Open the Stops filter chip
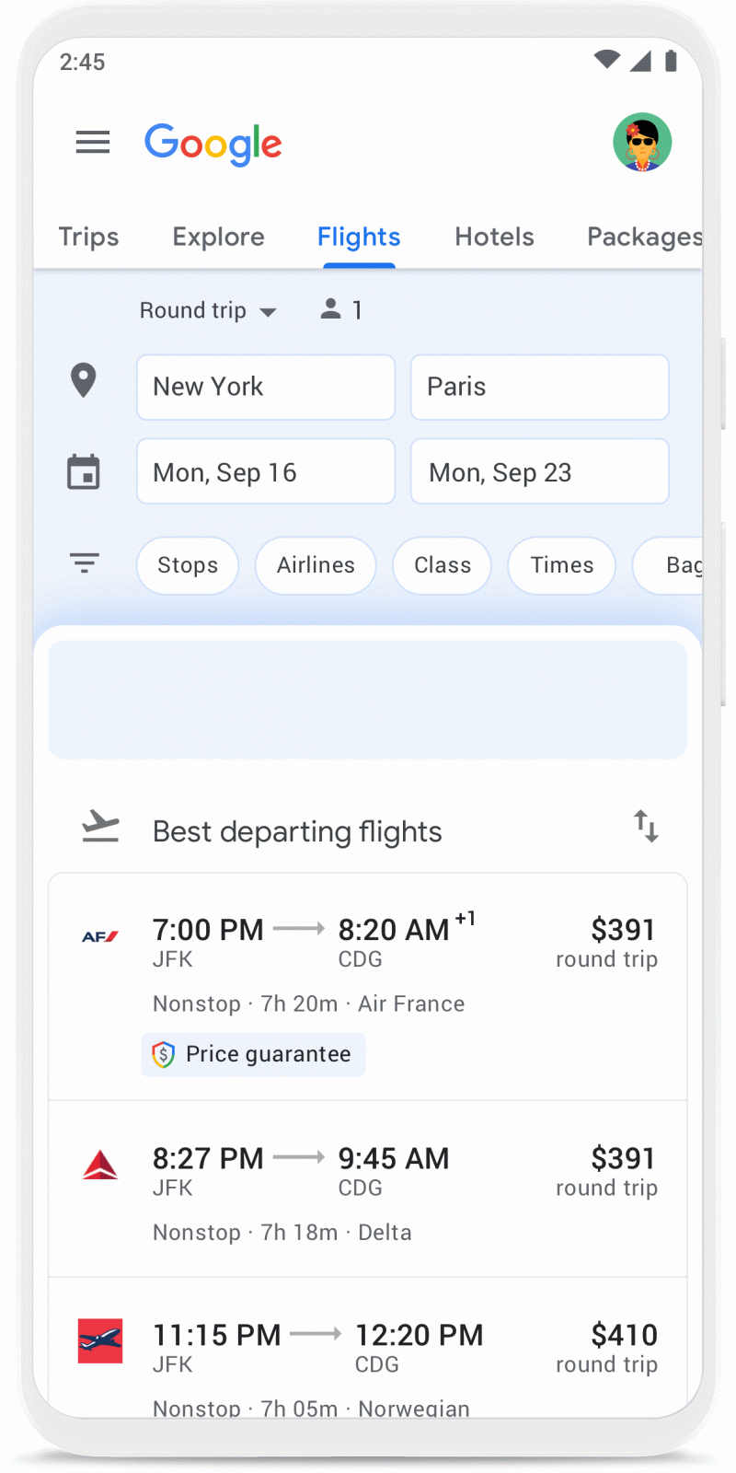Screen dimensions: 736x1473 tap(188, 565)
